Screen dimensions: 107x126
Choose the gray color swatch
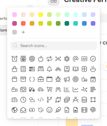tap(15, 32)
